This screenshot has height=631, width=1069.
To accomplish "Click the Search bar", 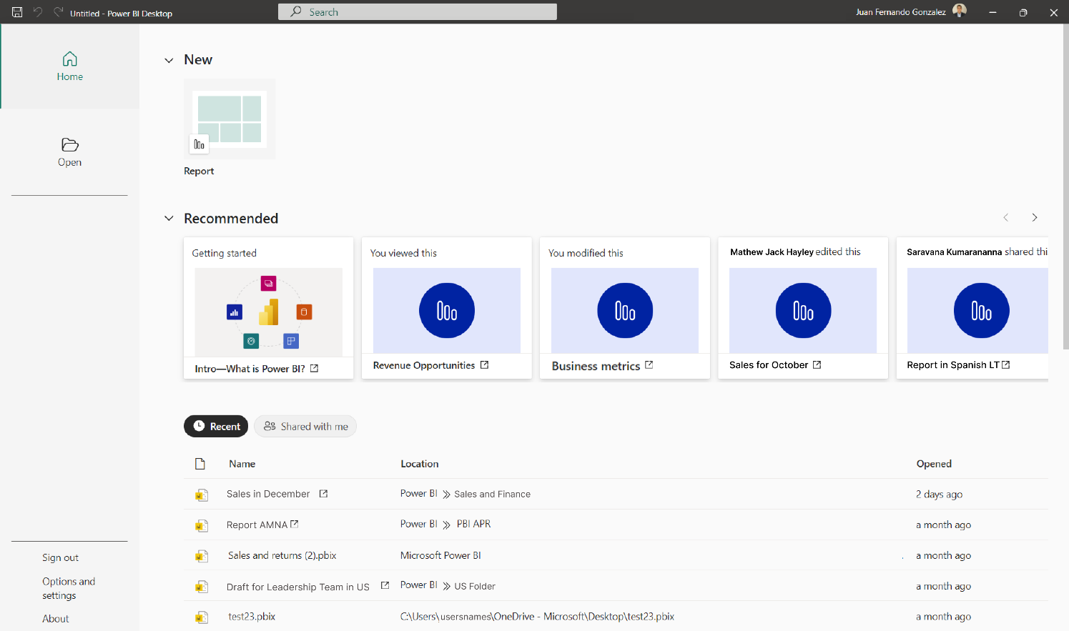I will tap(417, 11).
